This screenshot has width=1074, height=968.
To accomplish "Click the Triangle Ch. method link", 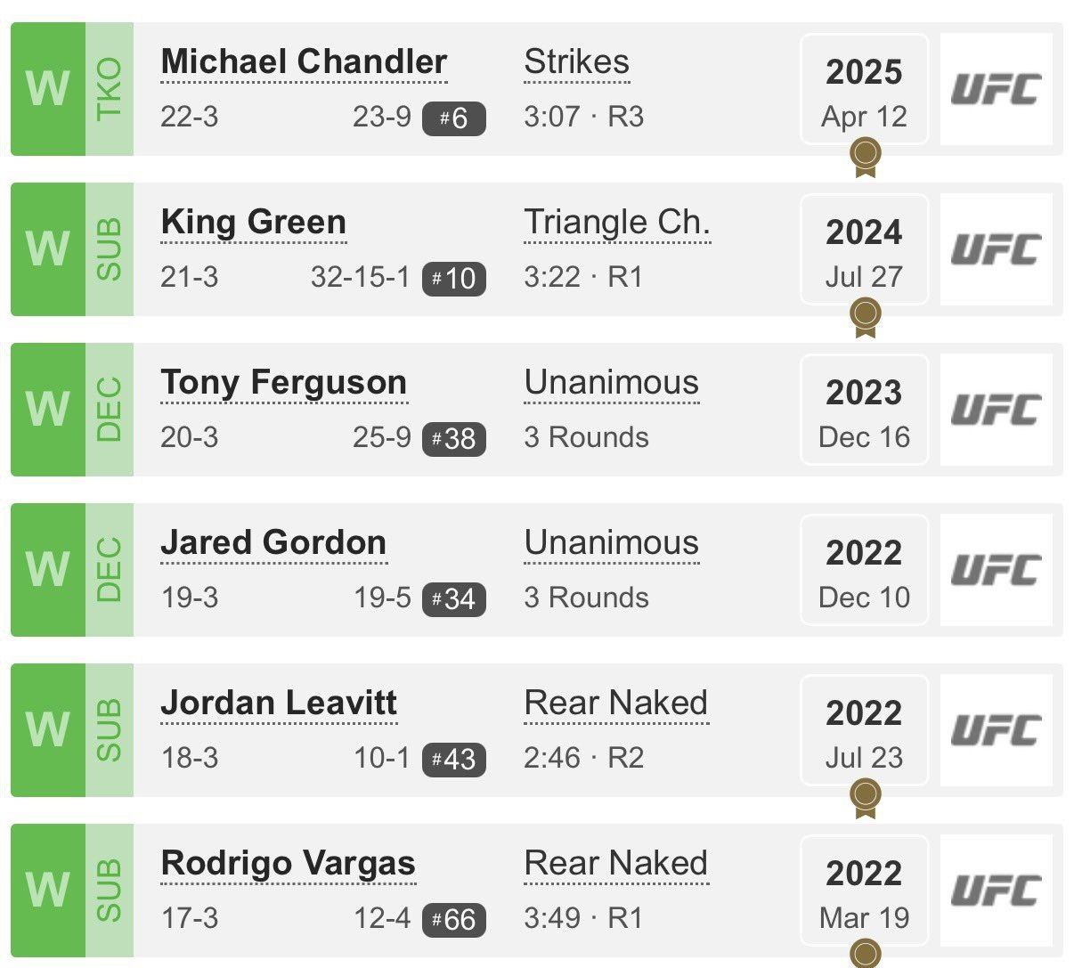I will (x=616, y=223).
